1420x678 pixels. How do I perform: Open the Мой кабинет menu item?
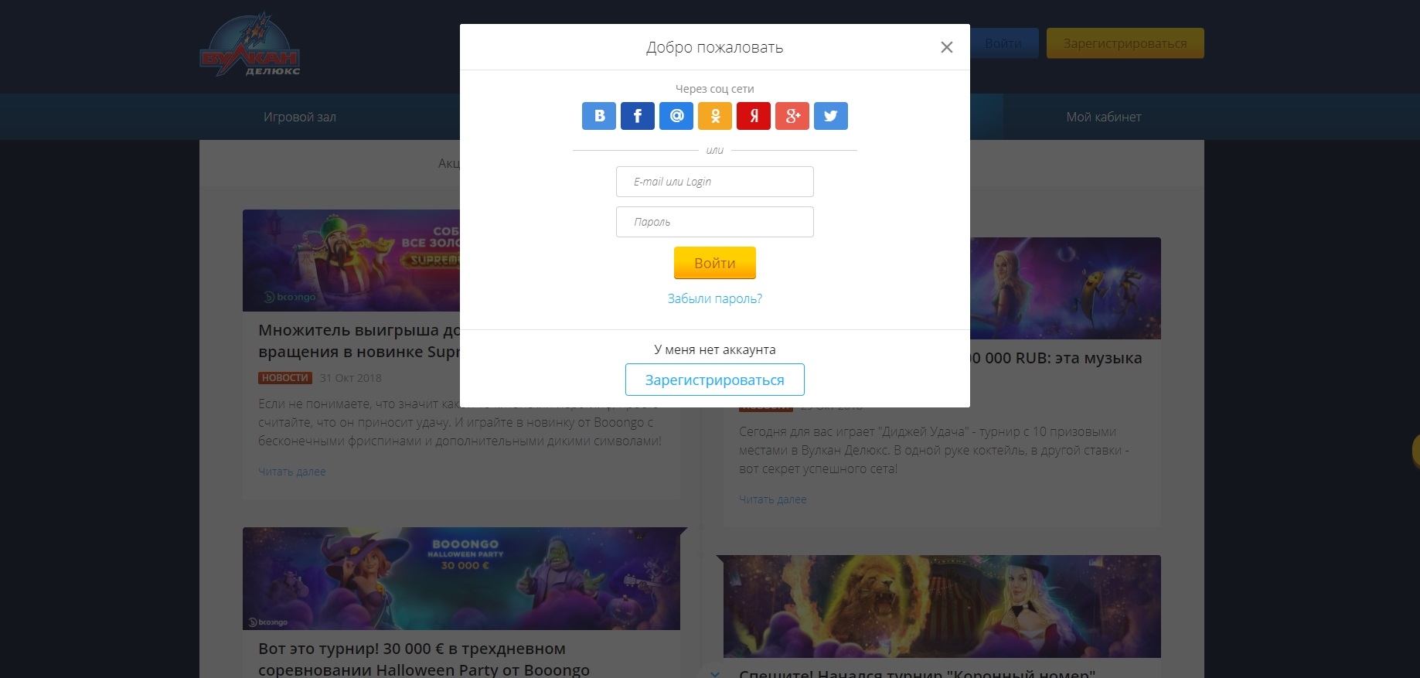point(1104,117)
